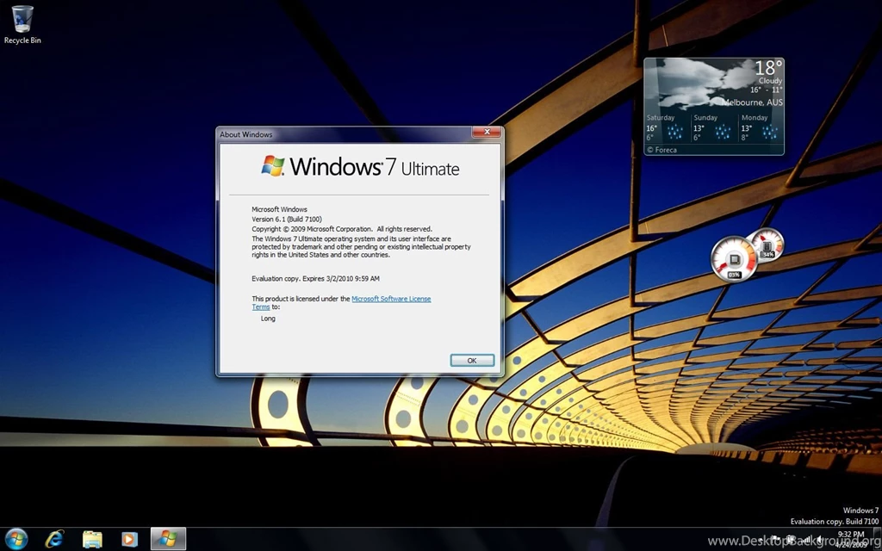Click the memory meter gadget showing 34%
The height and width of the screenshot is (551, 882).
click(x=769, y=247)
